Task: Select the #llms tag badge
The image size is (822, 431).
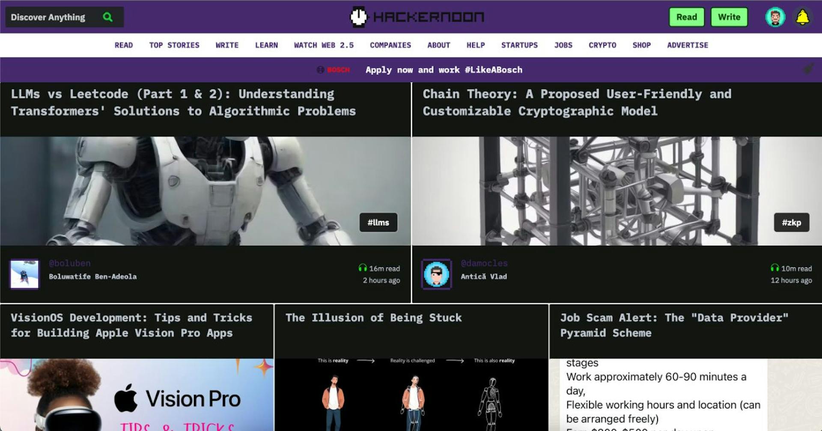Action: pyautogui.click(x=378, y=223)
